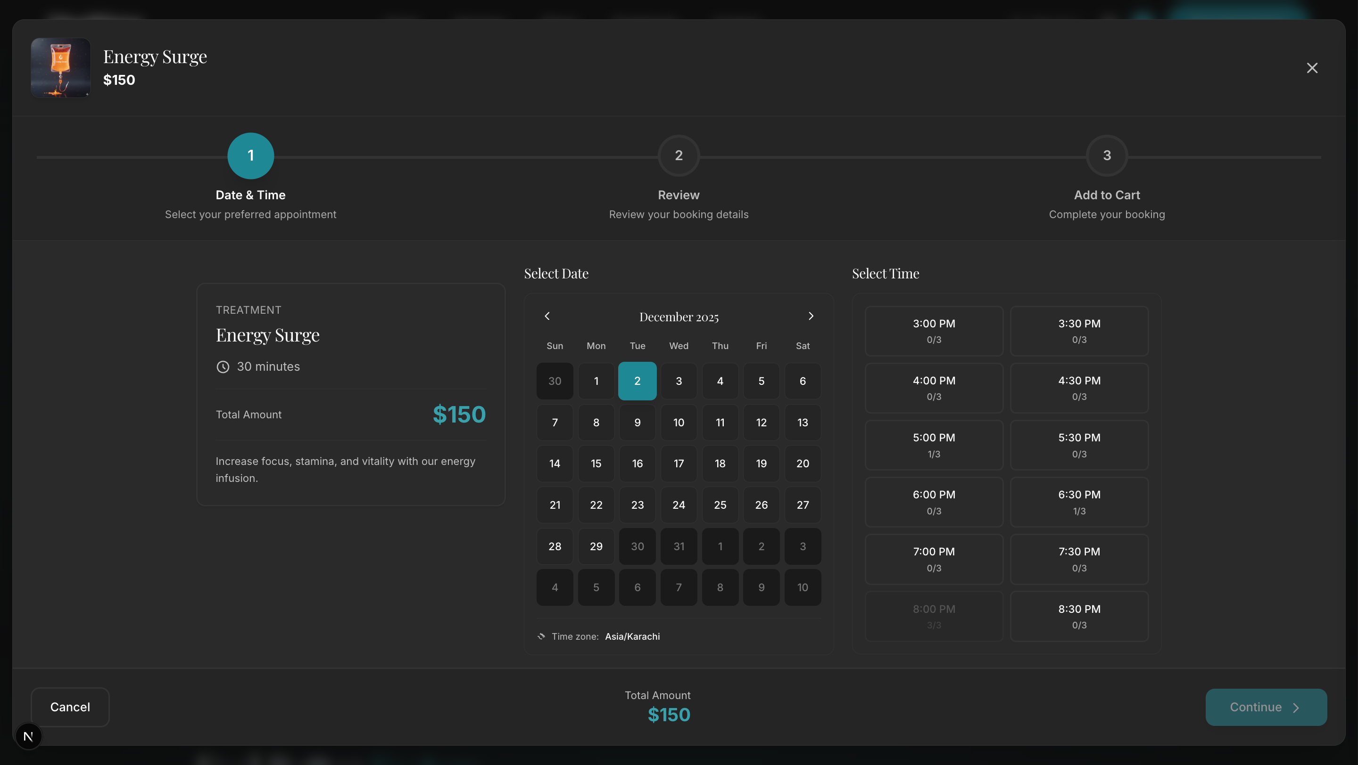Click the step 3 Add to Cart circle
1358x765 pixels.
[x=1107, y=155]
